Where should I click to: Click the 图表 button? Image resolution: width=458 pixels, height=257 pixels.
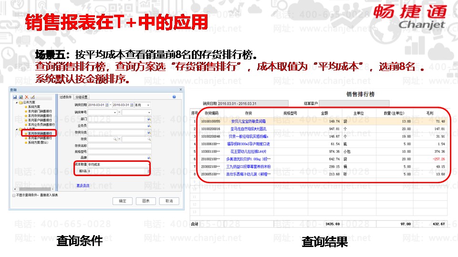pyautogui.click(x=146, y=201)
